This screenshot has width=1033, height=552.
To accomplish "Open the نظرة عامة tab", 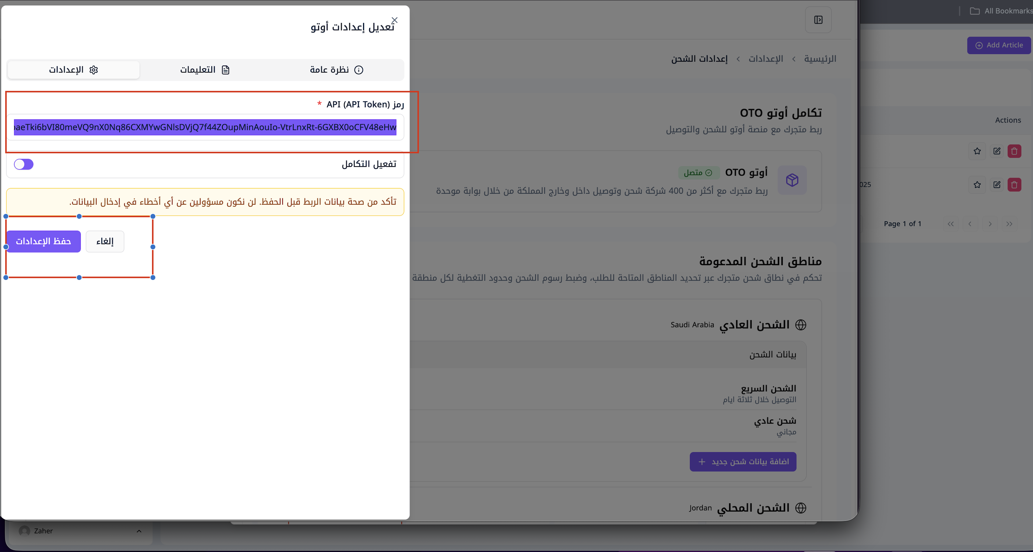I will pyautogui.click(x=336, y=70).
